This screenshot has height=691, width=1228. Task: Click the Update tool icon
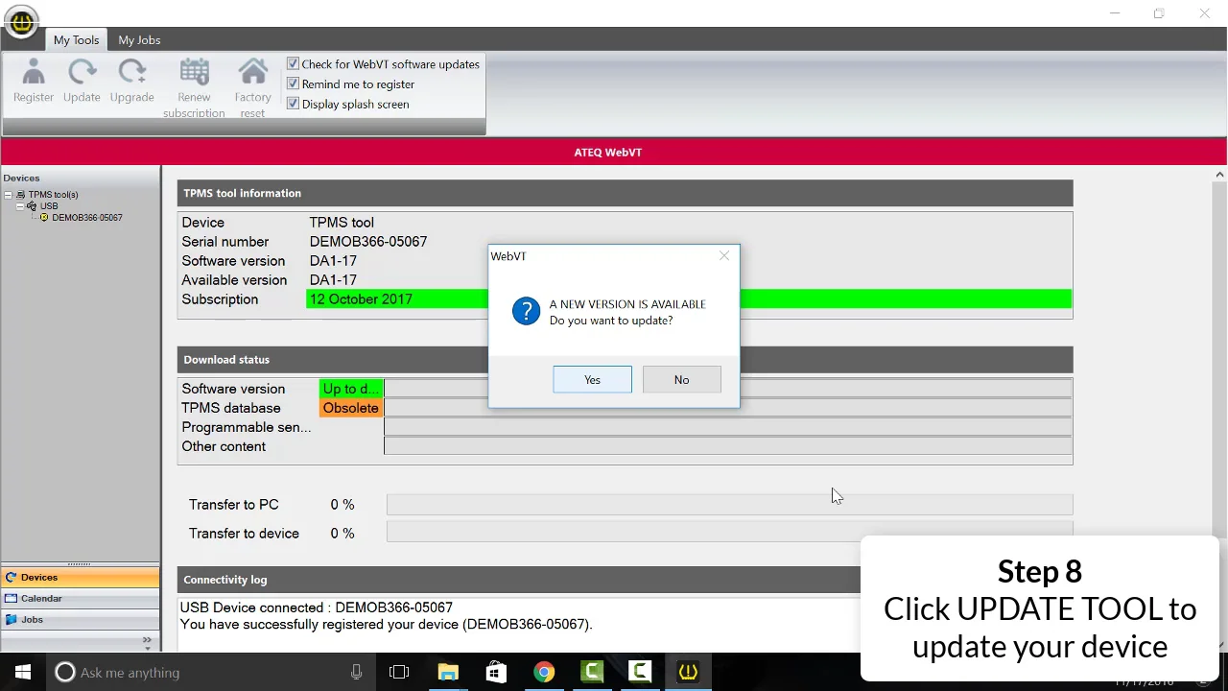(x=83, y=73)
